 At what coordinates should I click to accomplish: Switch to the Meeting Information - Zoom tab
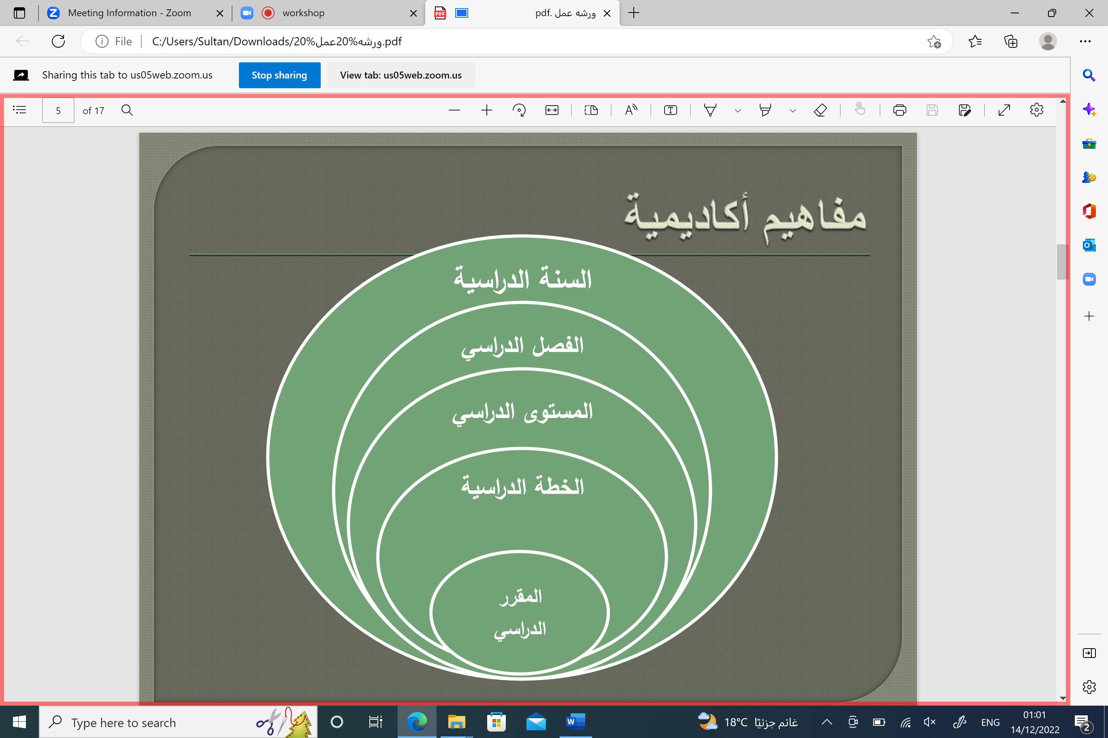(x=129, y=13)
